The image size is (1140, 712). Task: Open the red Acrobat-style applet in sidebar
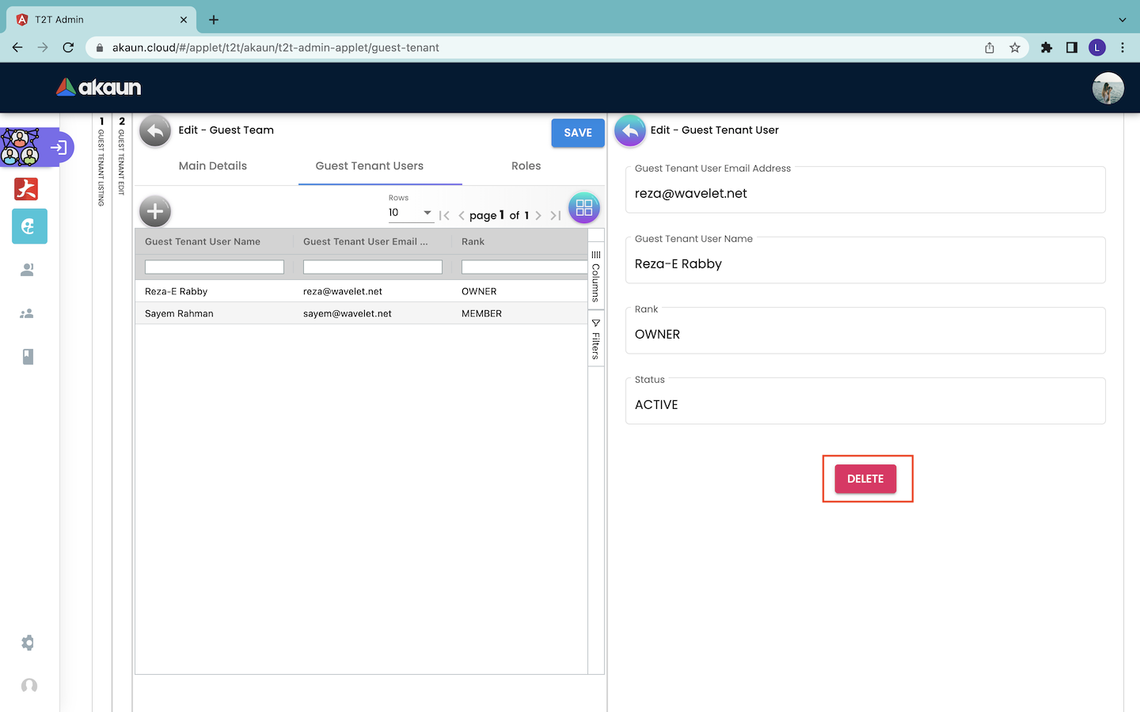(x=26, y=189)
